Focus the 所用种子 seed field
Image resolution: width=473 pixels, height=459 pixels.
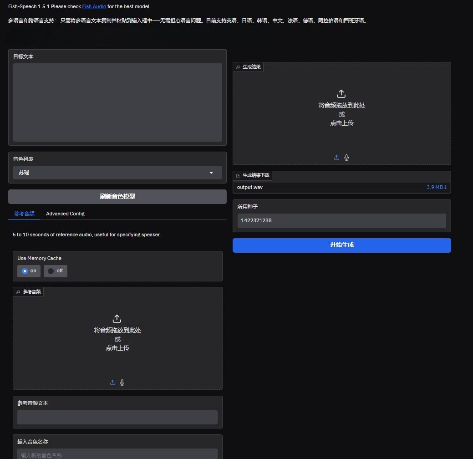coord(341,221)
